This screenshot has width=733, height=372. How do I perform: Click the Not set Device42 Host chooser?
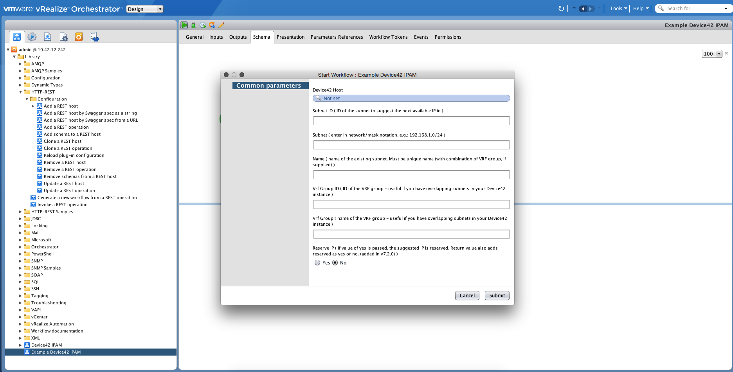coord(411,98)
